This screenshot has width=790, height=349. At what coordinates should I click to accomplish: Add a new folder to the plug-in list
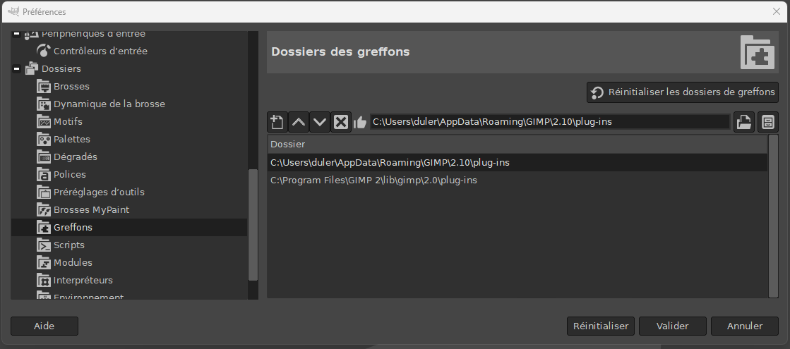point(277,122)
